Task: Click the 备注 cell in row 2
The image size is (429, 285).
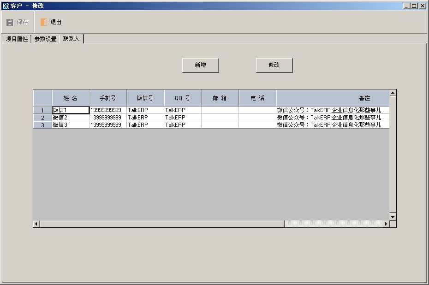Action: 333,117
